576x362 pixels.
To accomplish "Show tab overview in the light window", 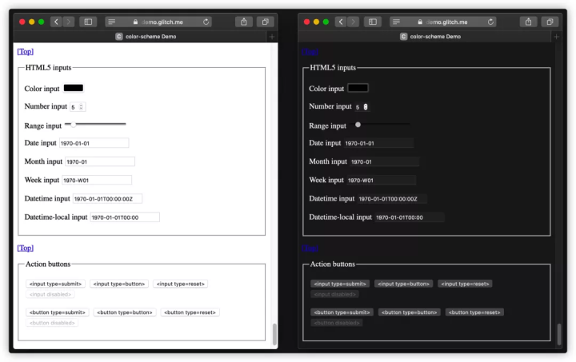I will pyautogui.click(x=266, y=22).
